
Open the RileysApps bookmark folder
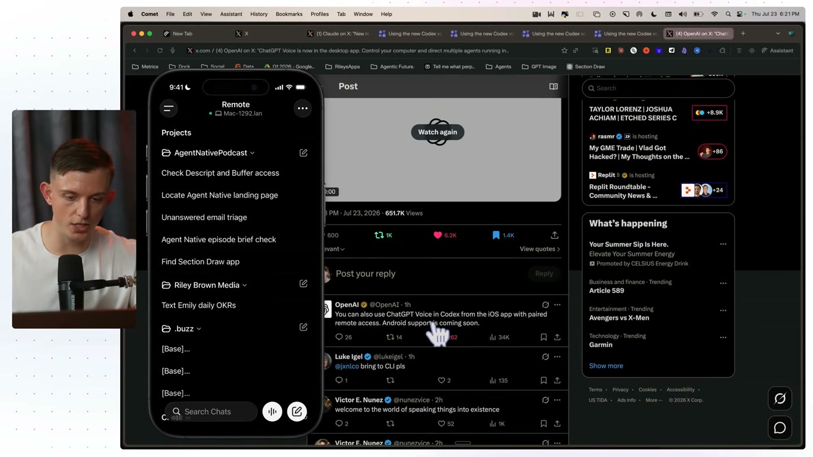click(343, 67)
